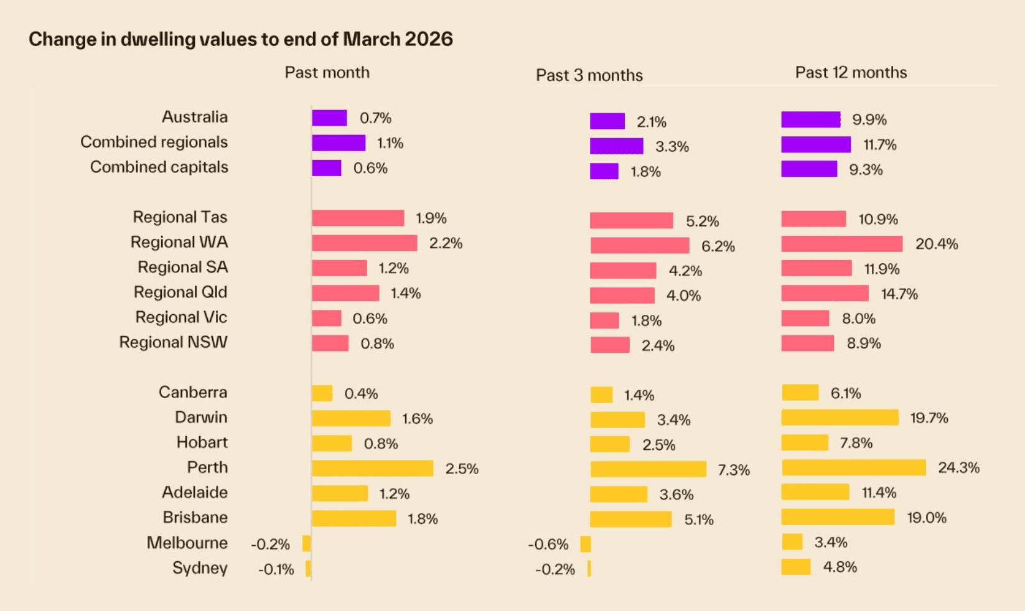This screenshot has height=611, width=1025.
Task: Select Darwin's 19.7% yellow bar
Action: pyautogui.click(x=840, y=417)
